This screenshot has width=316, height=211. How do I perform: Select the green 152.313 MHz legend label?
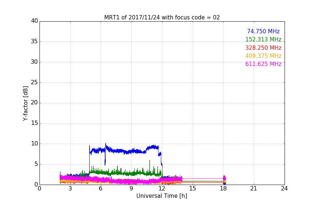click(263, 39)
